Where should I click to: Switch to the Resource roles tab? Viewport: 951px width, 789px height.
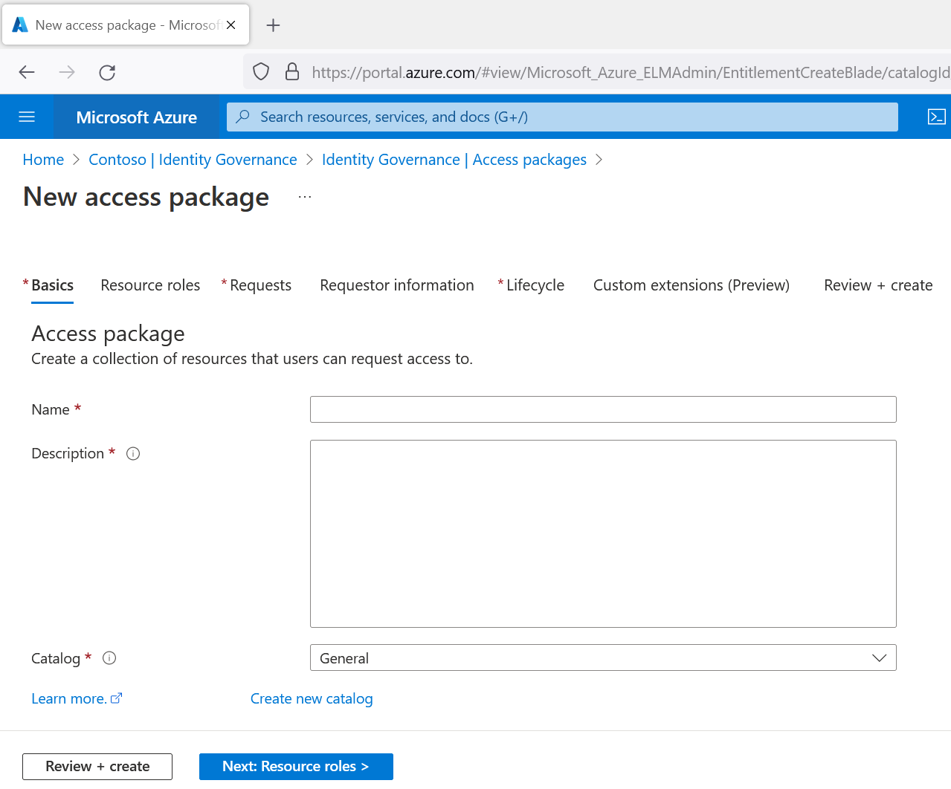(150, 285)
